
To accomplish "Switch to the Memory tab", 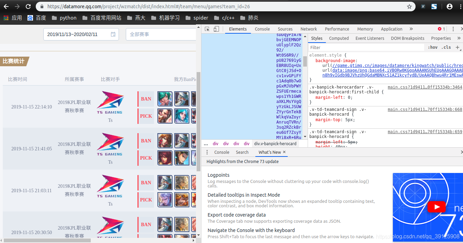I will pyautogui.click(x=365, y=29).
